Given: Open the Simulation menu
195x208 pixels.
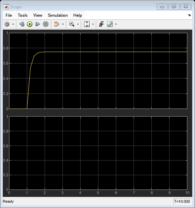Looking at the screenshot, I should [58, 15].
